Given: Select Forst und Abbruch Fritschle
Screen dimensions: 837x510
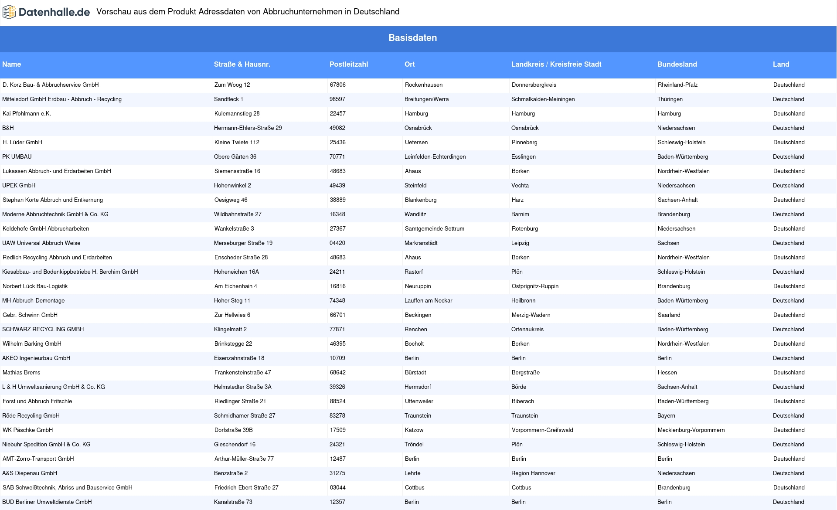Looking at the screenshot, I should click(37, 401).
